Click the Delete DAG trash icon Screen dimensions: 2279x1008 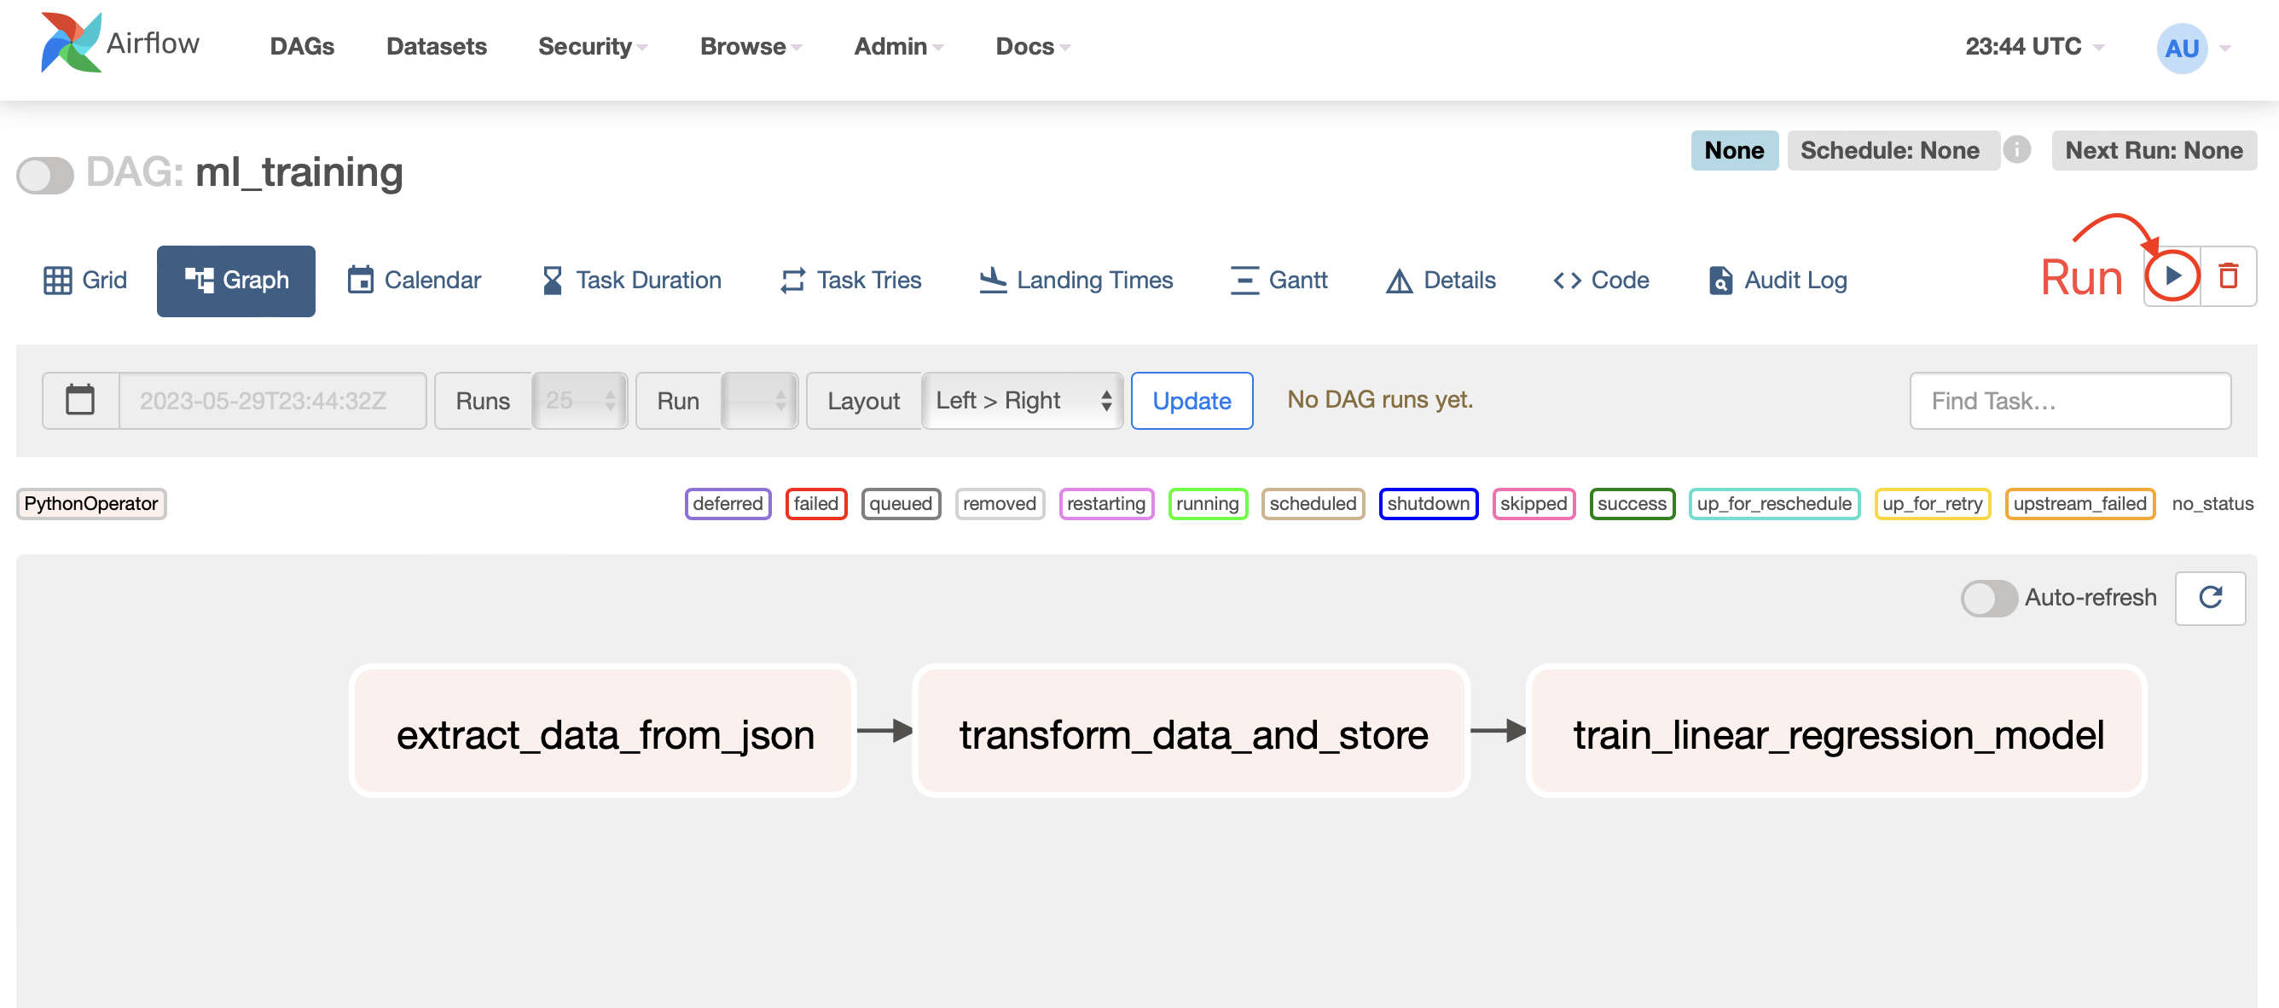[x=2228, y=275]
